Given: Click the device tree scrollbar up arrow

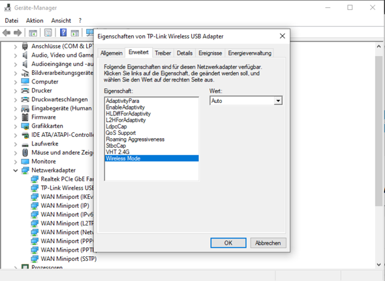Looking at the screenshot, I should 378,46.
